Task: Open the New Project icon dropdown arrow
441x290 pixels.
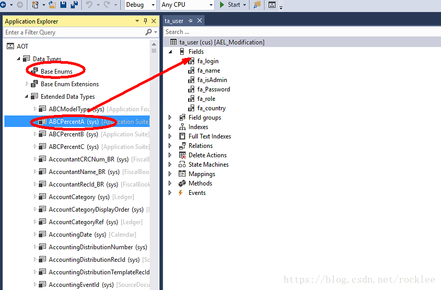Action: 43,5
